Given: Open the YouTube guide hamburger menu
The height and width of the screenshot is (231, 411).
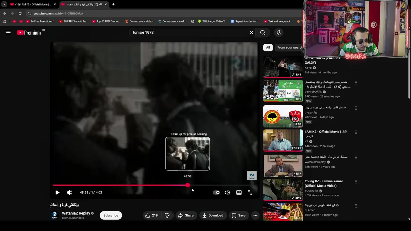Looking at the screenshot, I should [8, 32].
